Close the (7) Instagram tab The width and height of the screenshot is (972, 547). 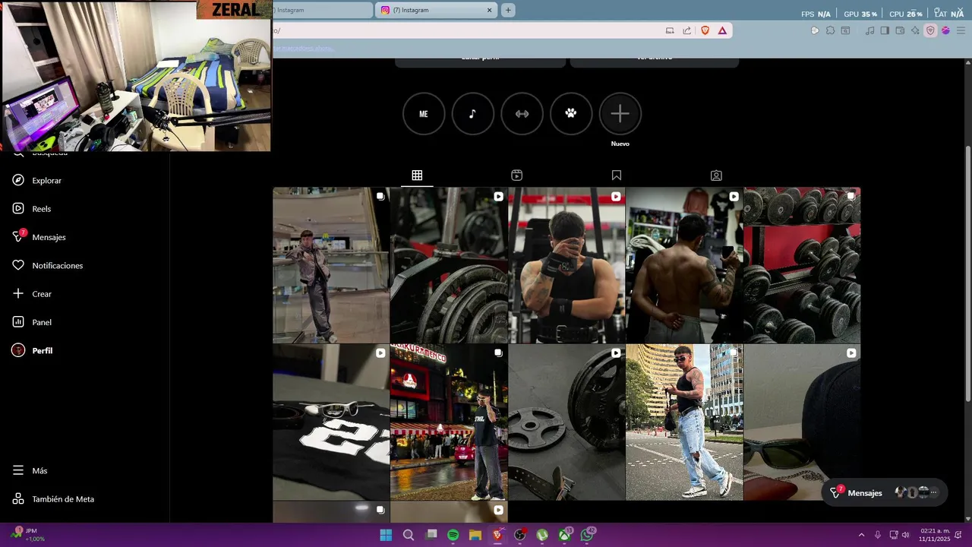(490, 11)
